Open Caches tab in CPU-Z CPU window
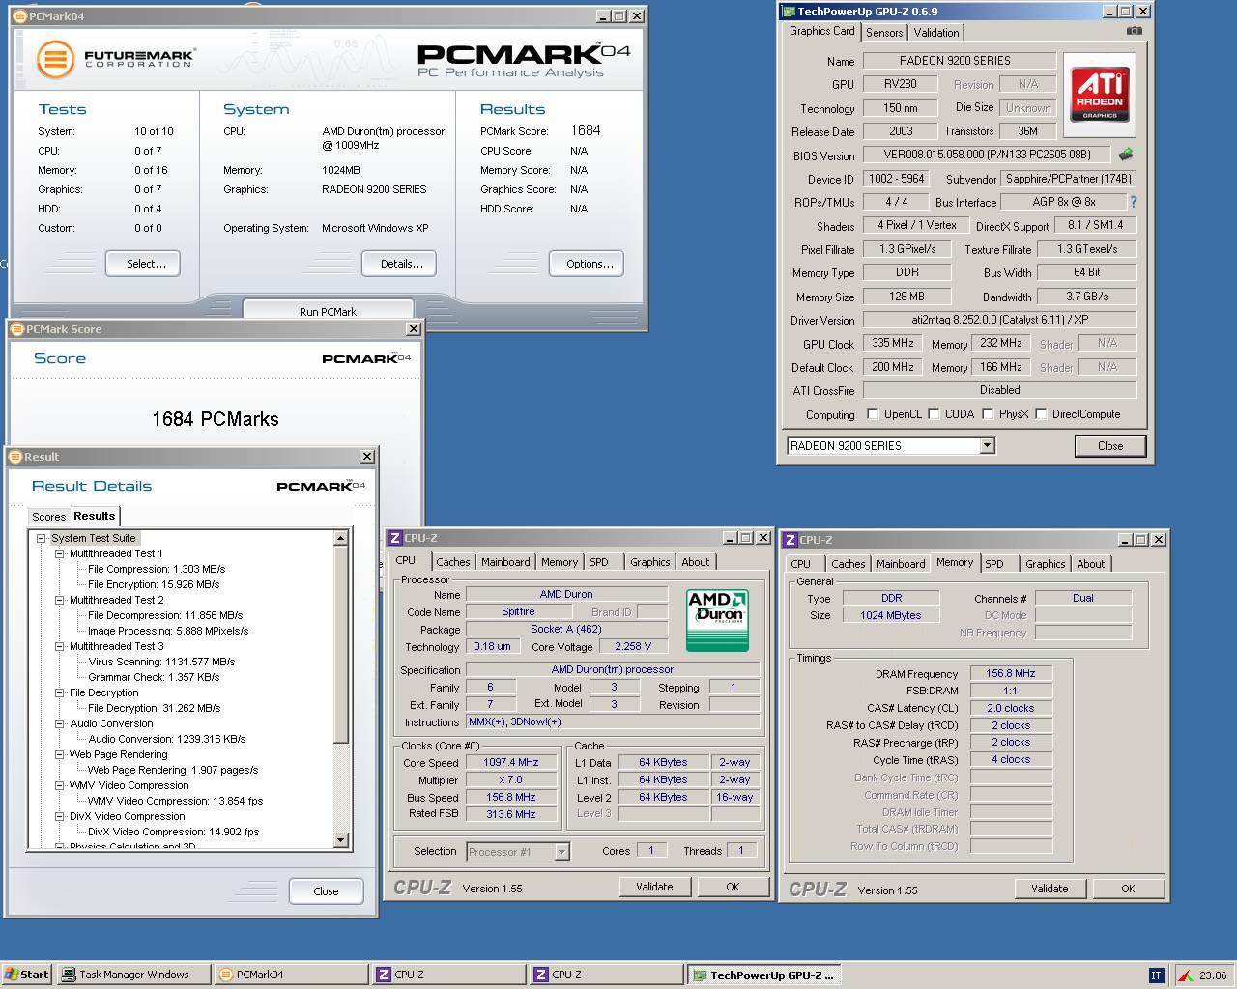The image size is (1237, 989). [x=452, y=562]
